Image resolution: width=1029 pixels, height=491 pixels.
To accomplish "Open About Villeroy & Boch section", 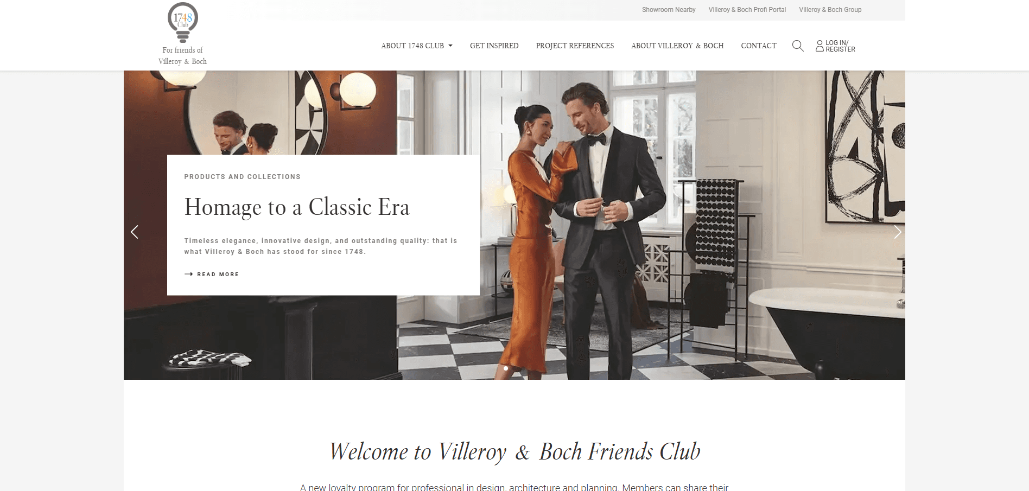I will (x=677, y=46).
